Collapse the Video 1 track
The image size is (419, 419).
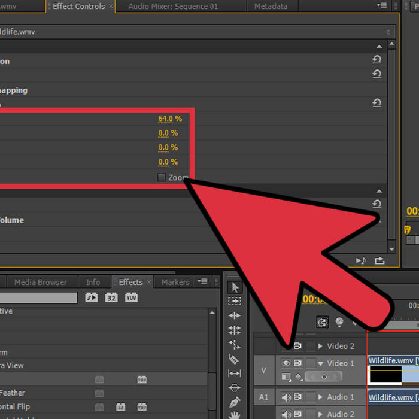[x=320, y=363]
